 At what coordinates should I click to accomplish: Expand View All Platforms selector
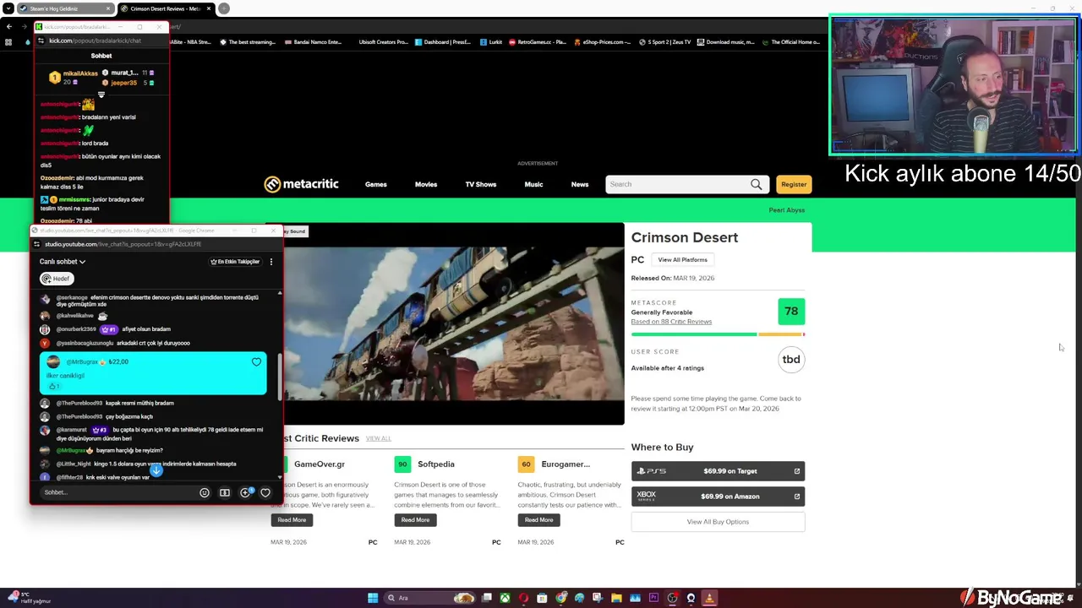coord(682,259)
